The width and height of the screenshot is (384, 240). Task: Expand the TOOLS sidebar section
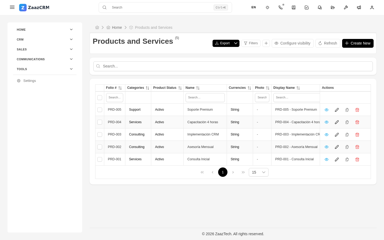click(x=45, y=69)
